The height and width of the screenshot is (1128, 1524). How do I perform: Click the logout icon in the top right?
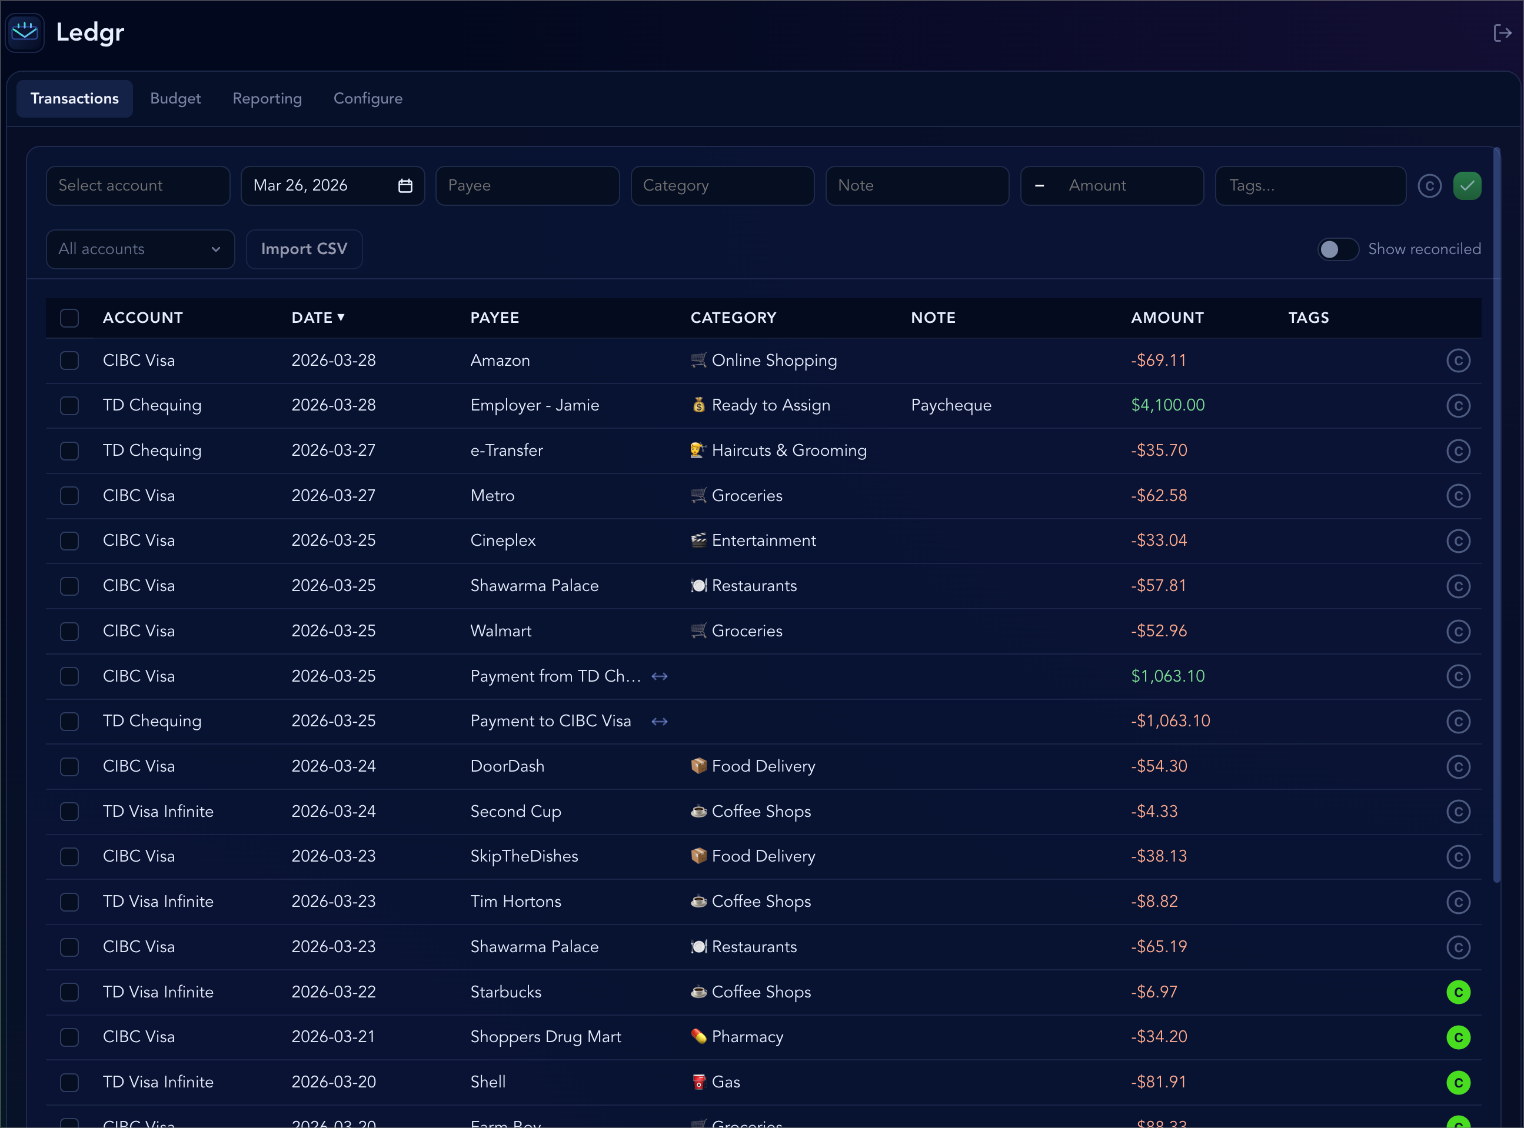click(1502, 32)
